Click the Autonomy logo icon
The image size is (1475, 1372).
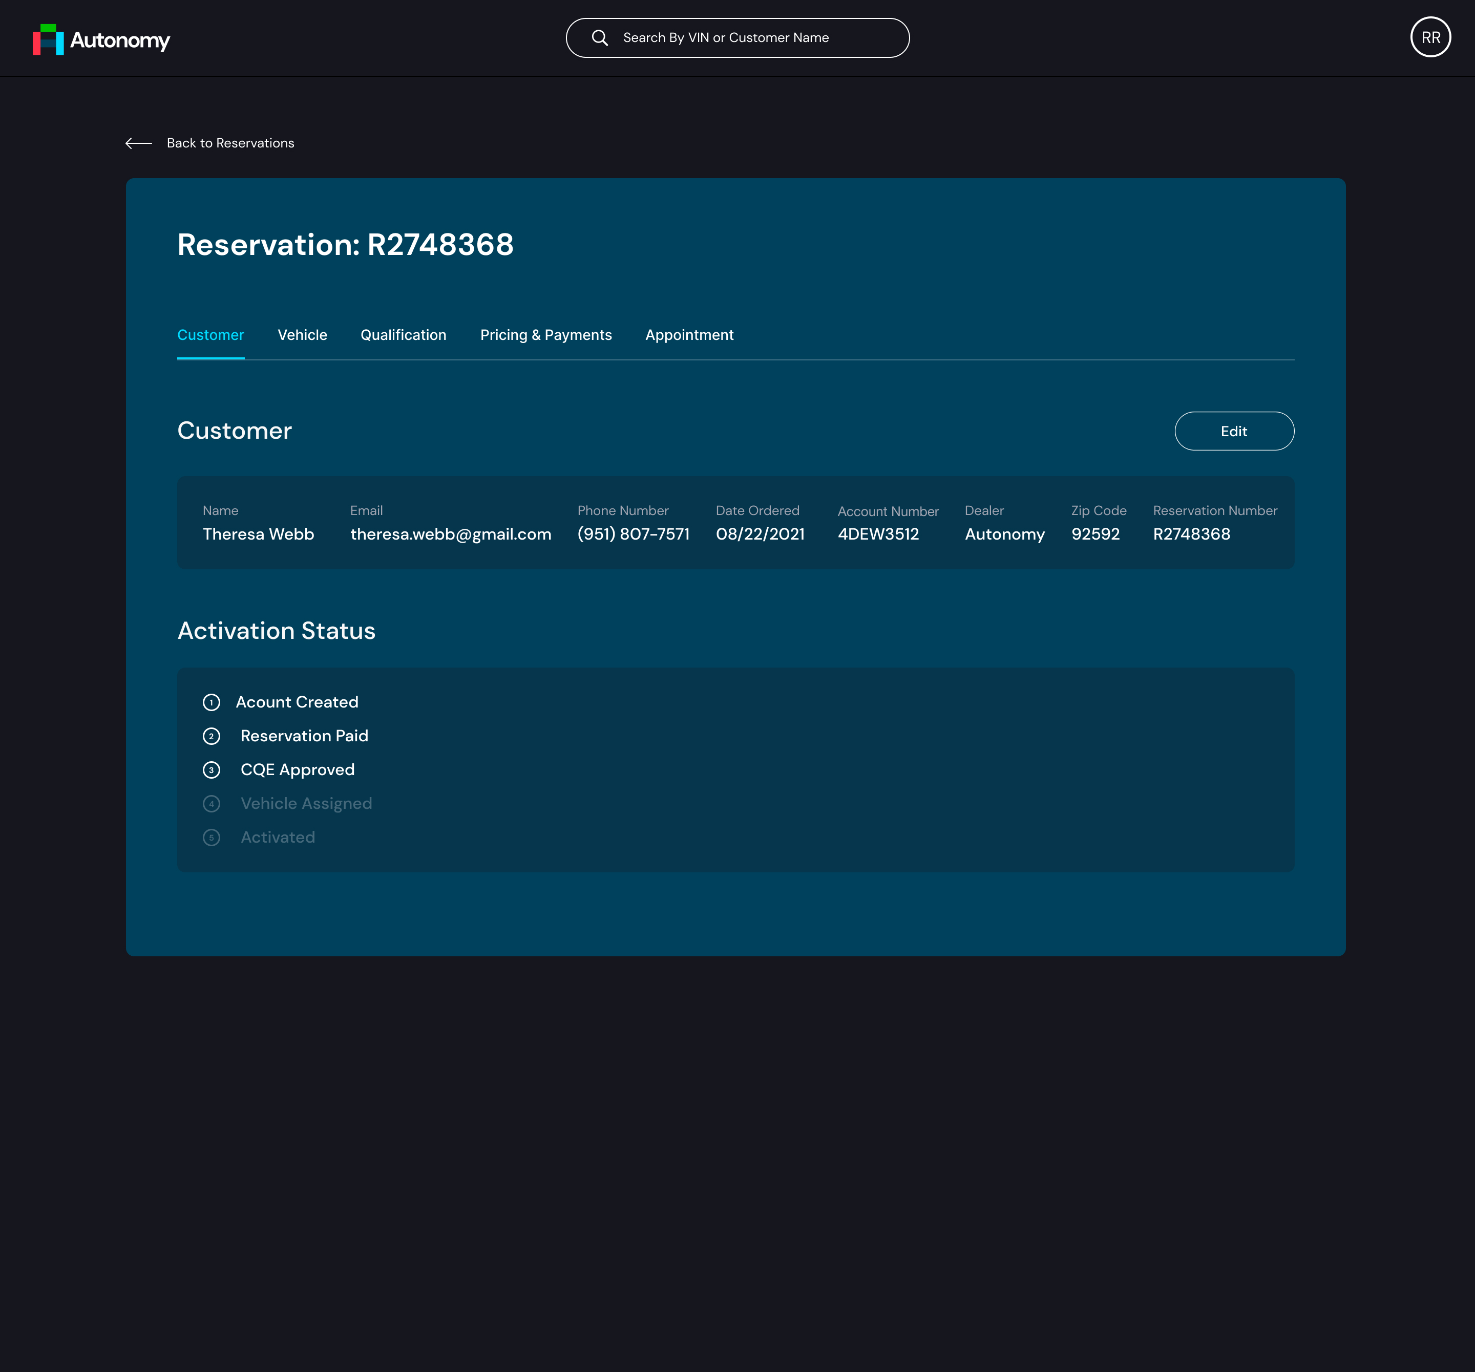tap(48, 39)
